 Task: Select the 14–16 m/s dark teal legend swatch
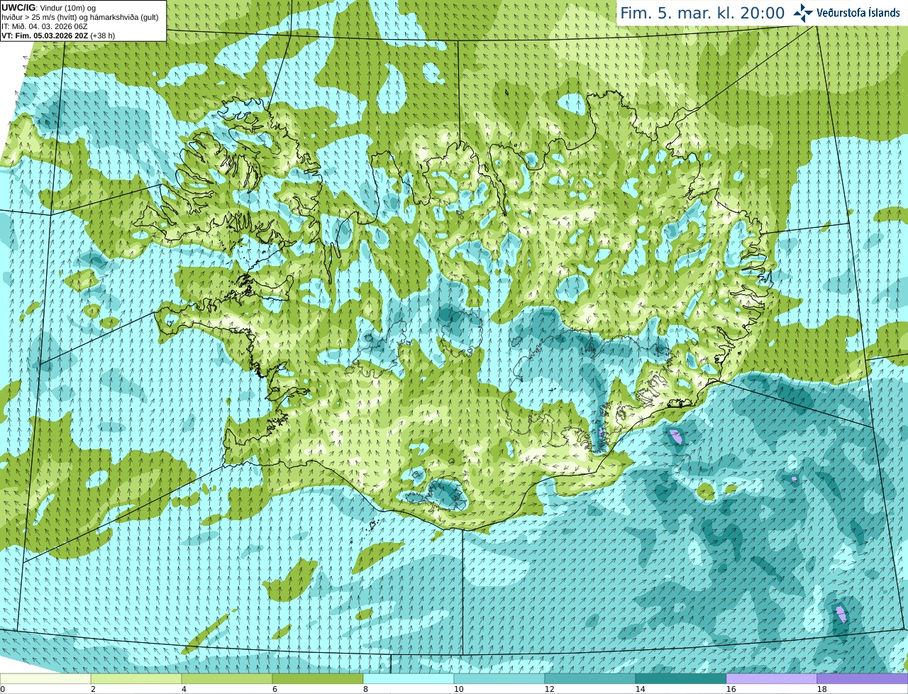681,679
